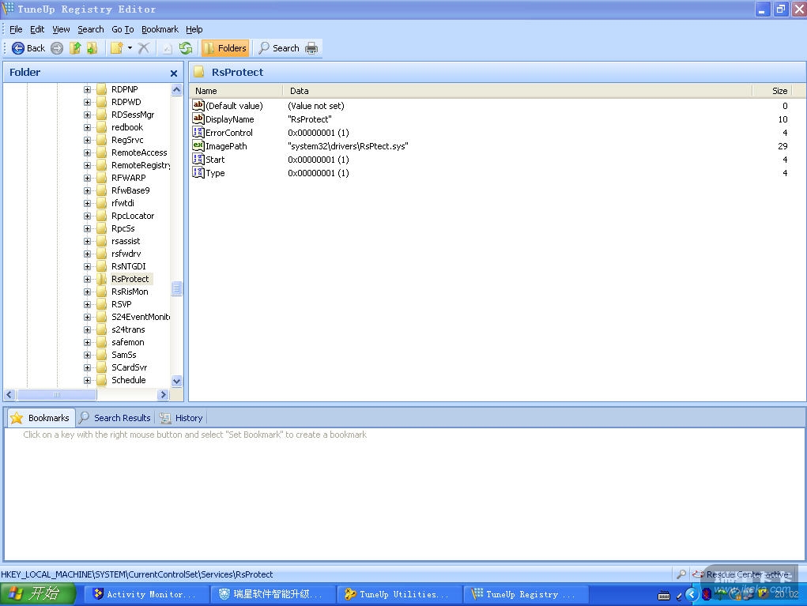The width and height of the screenshot is (807, 606).
Task: Sort values by the Name column header
Action: pos(236,91)
